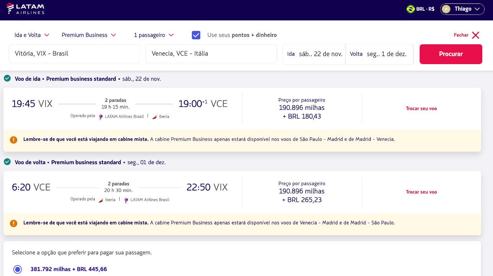Expand the Premium Business cabin dropdown

point(89,35)
